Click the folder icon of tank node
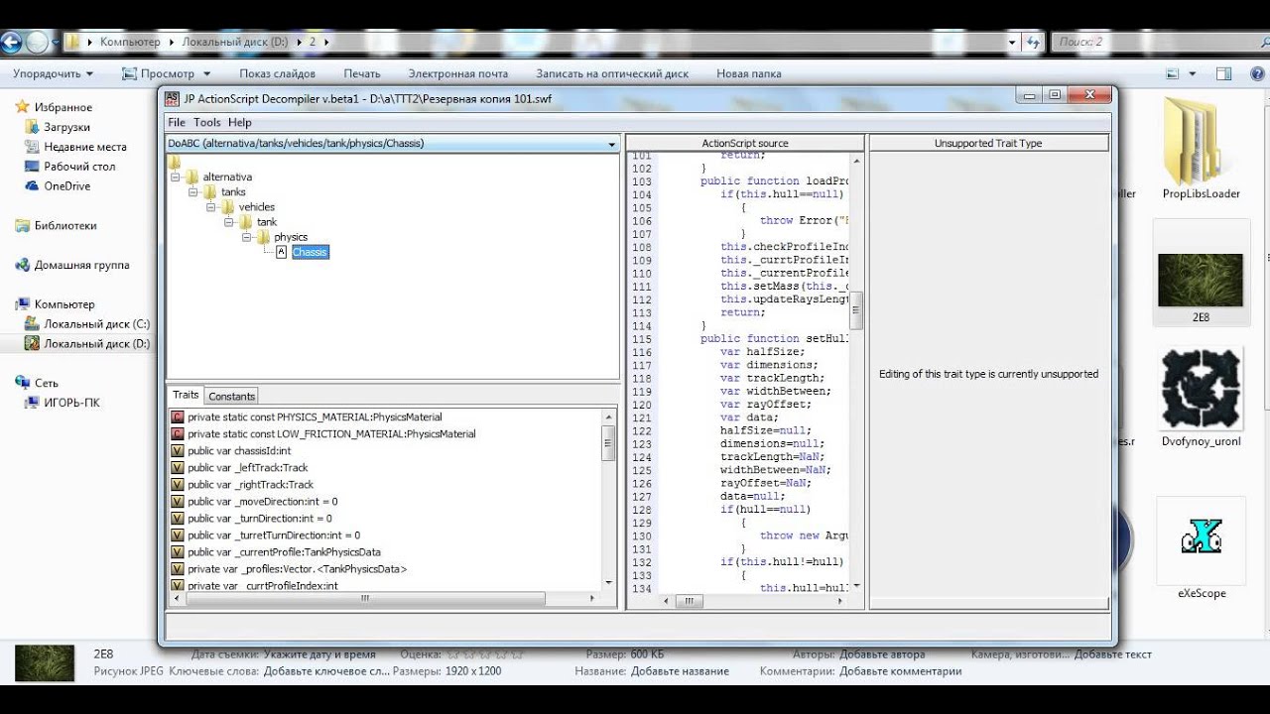This screenshot has height=714, width=1270. tap(246, 222)
